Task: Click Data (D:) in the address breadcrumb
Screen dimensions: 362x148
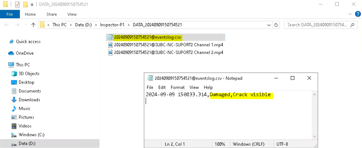Action: coord(83,25)
